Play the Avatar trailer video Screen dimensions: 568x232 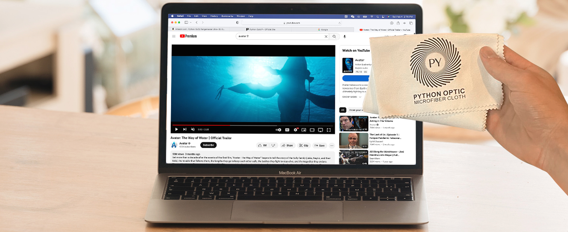coord(176,130)
